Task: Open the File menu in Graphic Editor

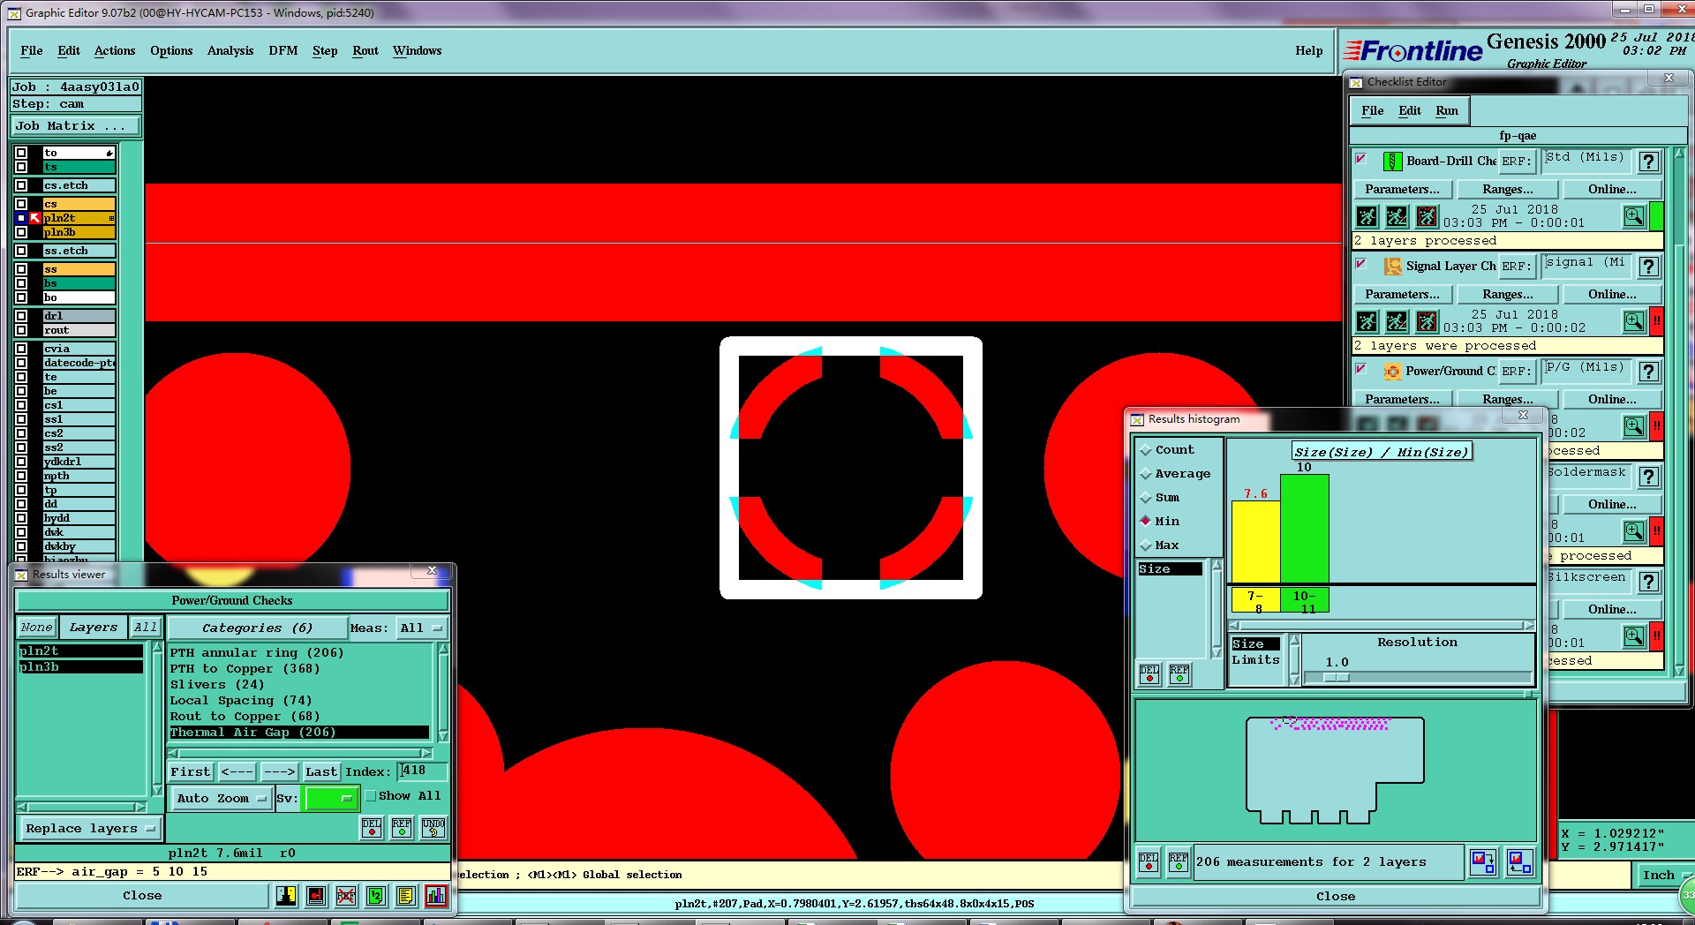Action: point(32,51)
